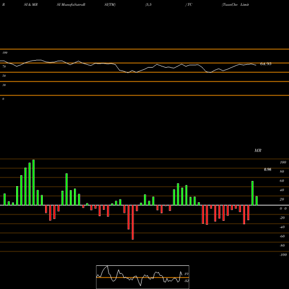This screenshot has height=289, width=289.
Task: Click the MR axis label -80
Action: pos(282,246)
